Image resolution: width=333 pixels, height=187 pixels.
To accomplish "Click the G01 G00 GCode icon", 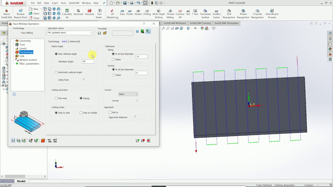I will (x=50, y=141).
